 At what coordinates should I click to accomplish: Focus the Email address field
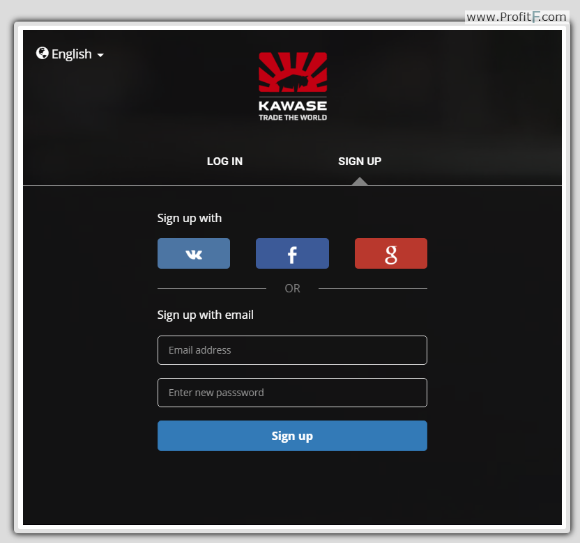pyautogui.click(x=292, y=350)
